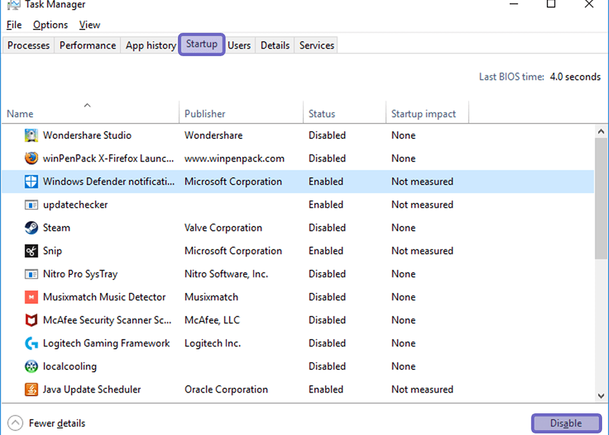This screenshot has width=609, height=435.
Task: Click the scrollbar down arrow
Action: pyautogui.click(x=601, y=396)
